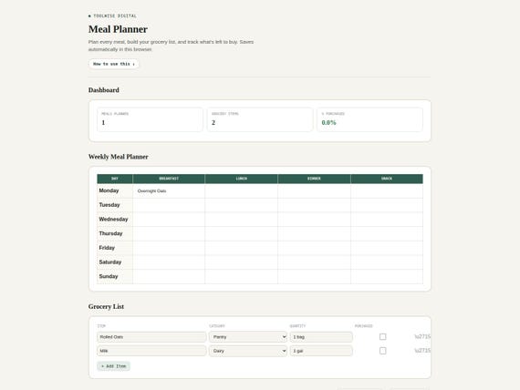Image resolution: width=520 pixels, height=390 pixels.
Task: Select the Sunday dinner cell
Action: click(x=314, y=276)
